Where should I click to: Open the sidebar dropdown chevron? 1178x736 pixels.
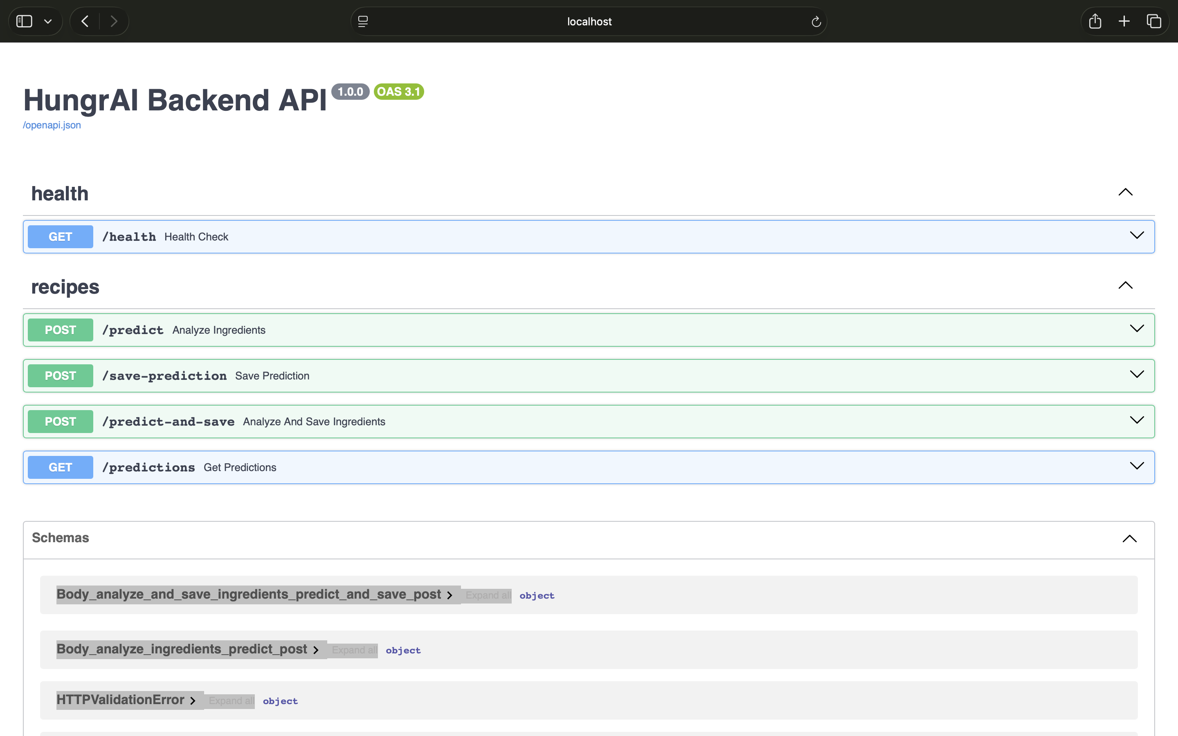point(48,21)
